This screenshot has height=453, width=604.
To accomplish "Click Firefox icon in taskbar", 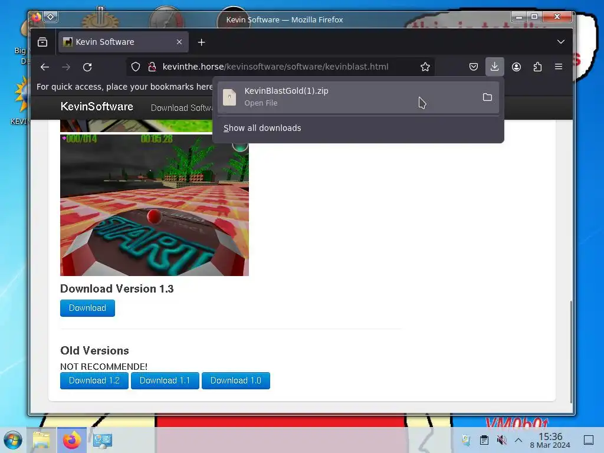I will [71, 440].
